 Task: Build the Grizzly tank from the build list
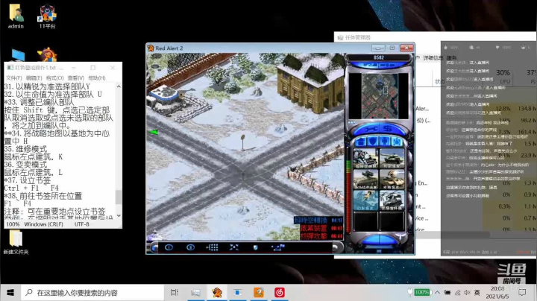pyautogui.click(x=392, y=159)
